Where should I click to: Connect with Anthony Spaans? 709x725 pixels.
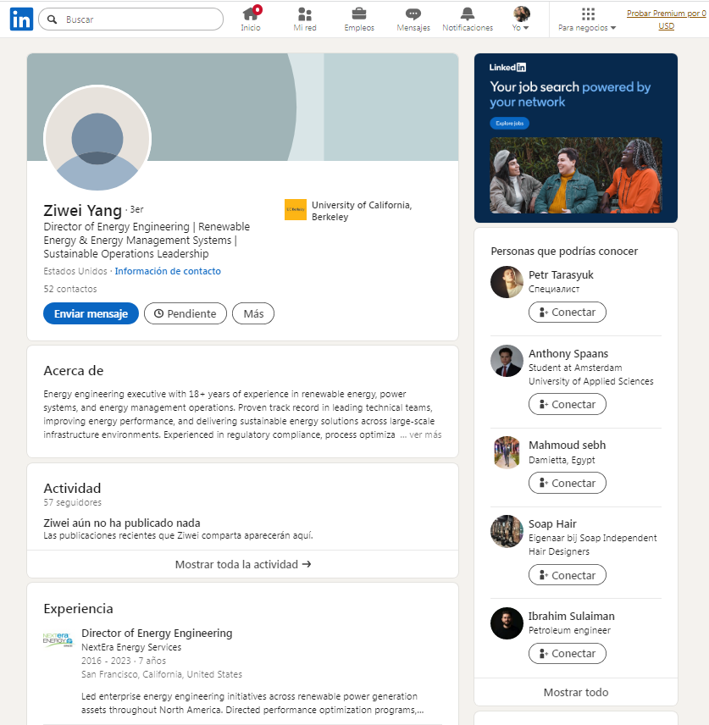point(568,404)
